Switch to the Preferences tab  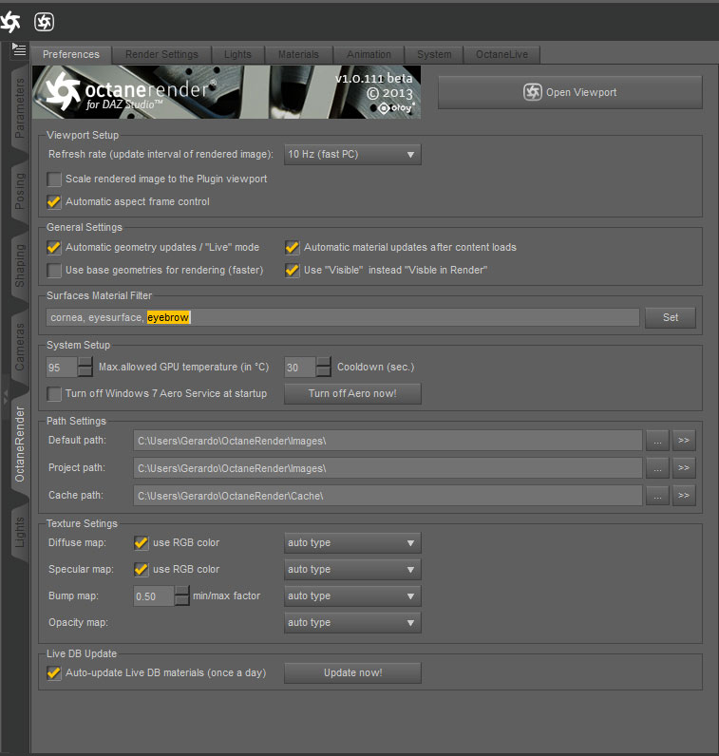coord(71,54)
